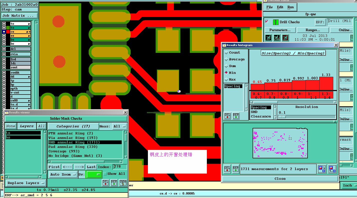Click REF icon beside measurements summary
357x198 pixels.
(235, 169)
